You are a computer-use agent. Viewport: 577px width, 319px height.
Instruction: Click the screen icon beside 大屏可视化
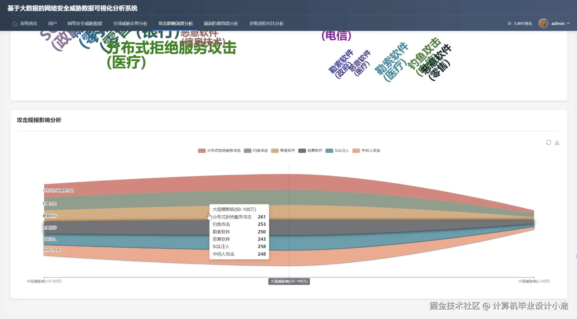509,24
